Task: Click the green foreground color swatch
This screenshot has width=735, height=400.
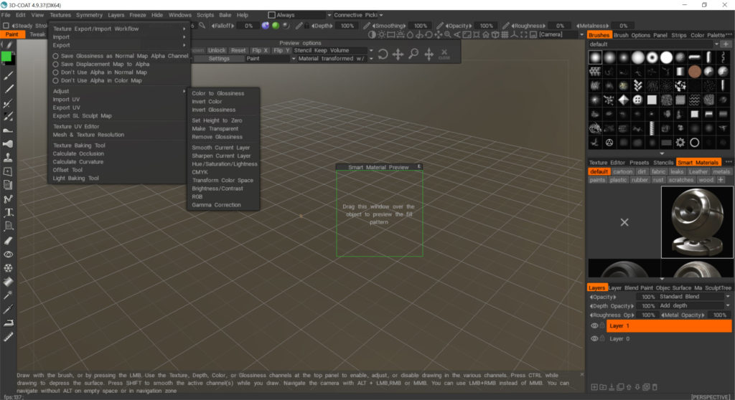Action: coord(6,57)
